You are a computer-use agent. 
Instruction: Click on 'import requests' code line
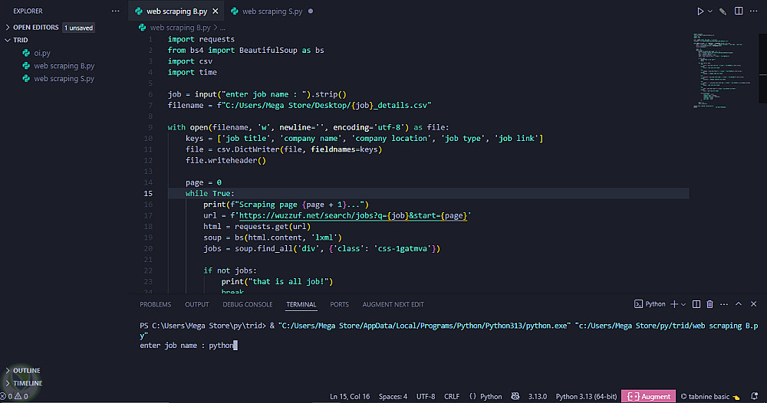pyautogui.click(x=201, y=39)
